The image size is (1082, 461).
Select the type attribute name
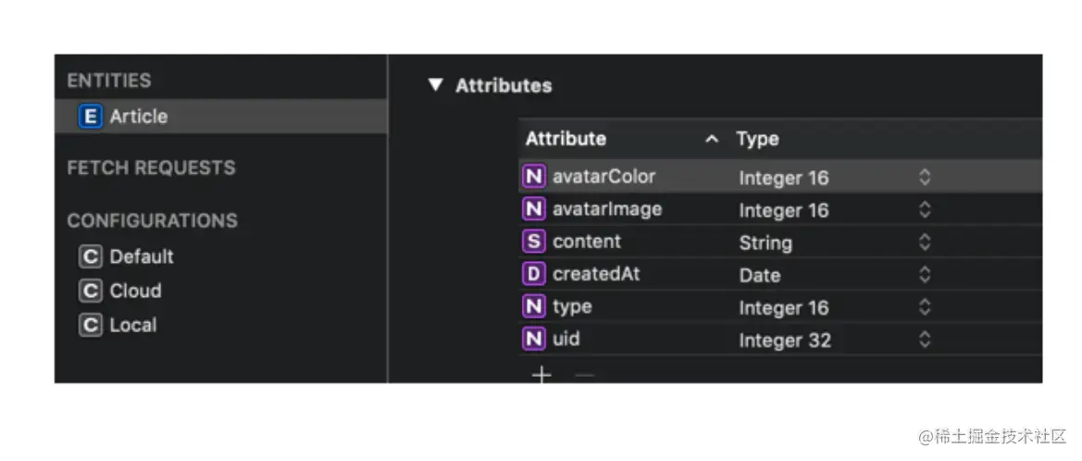click(x=572, y=306)
